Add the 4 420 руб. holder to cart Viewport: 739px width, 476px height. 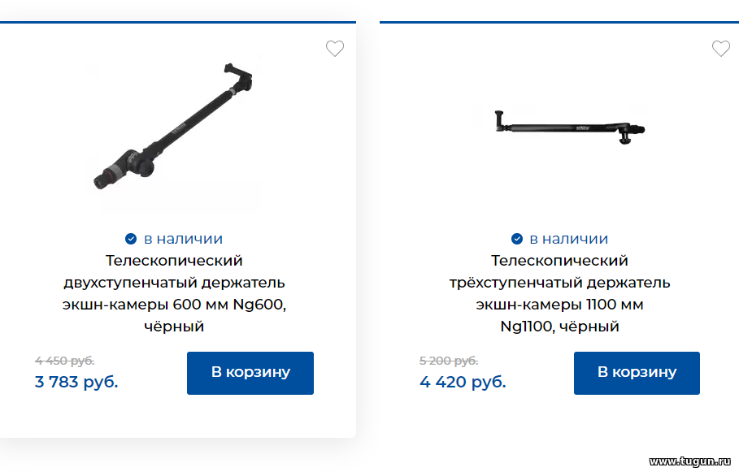coord(637,373)
